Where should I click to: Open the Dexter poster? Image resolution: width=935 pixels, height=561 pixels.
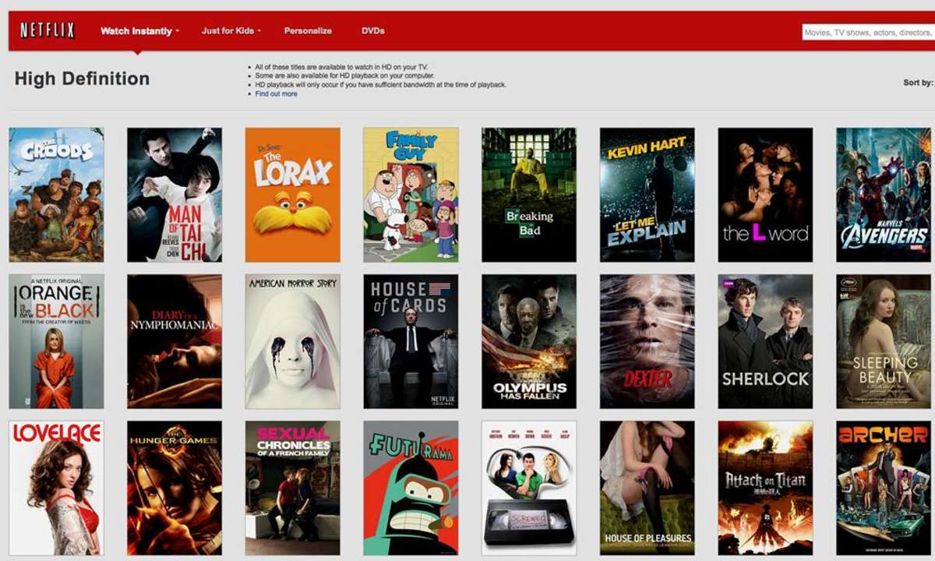pos(647,341)
